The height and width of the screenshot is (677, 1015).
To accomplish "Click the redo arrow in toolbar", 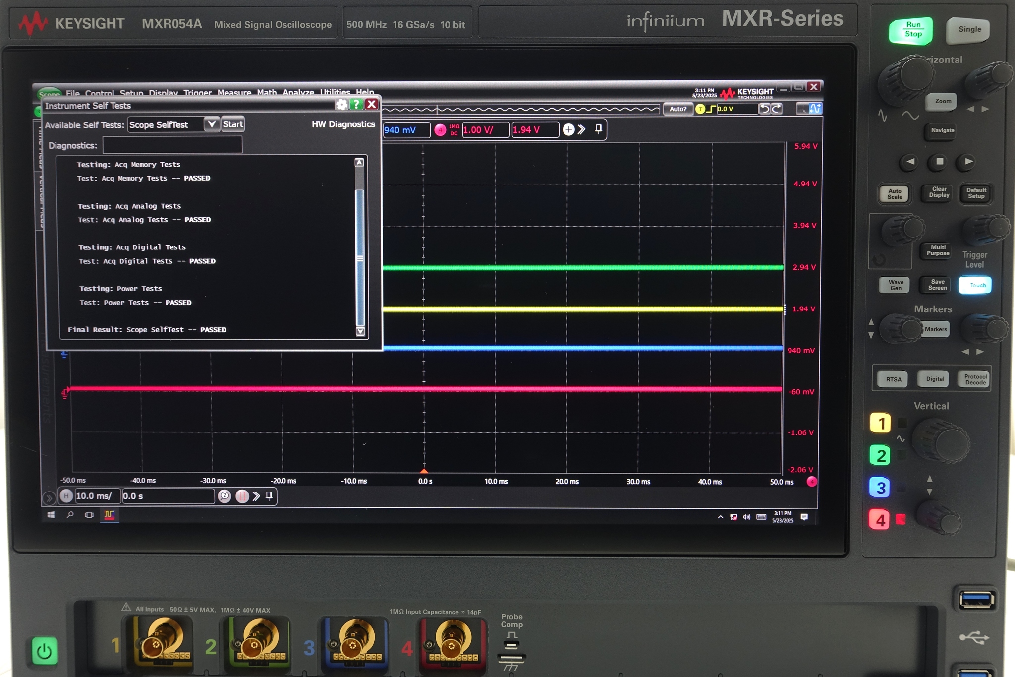I will pos(777,109).
